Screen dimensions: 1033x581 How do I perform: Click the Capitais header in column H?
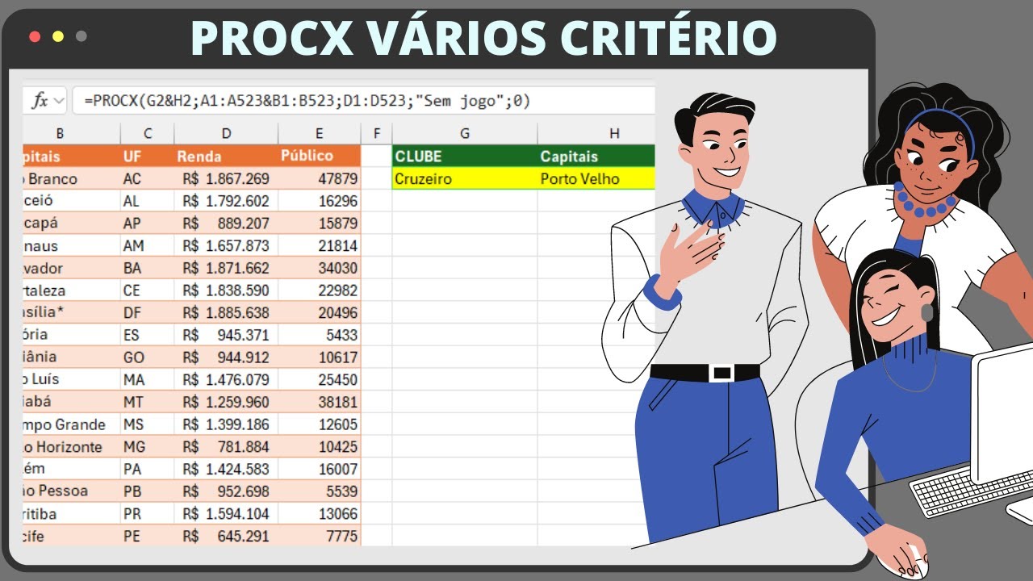(x=596, y=156)
